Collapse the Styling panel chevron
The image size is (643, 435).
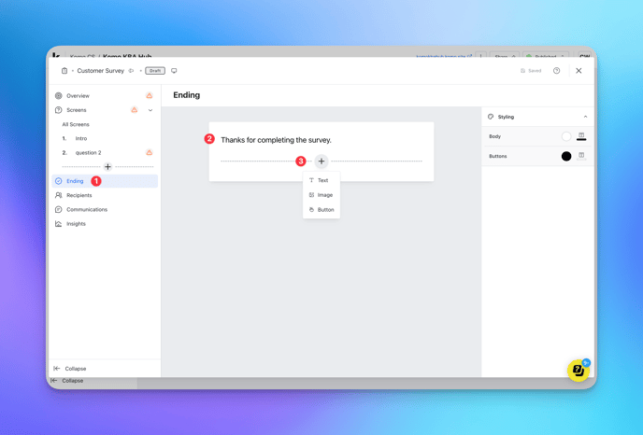[x=585, y=117]
